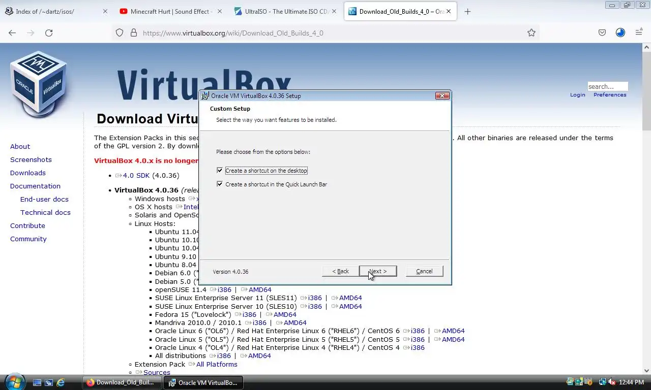Open the tracking protection shield icon
This screenshot has height=390, width=651.
(120, 32)
